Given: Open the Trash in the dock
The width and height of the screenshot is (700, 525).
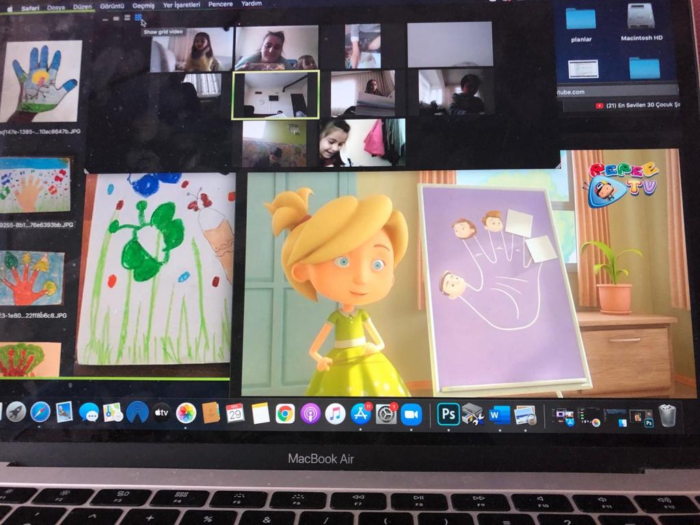Looking at the screenshot, I should coord(667,415).
